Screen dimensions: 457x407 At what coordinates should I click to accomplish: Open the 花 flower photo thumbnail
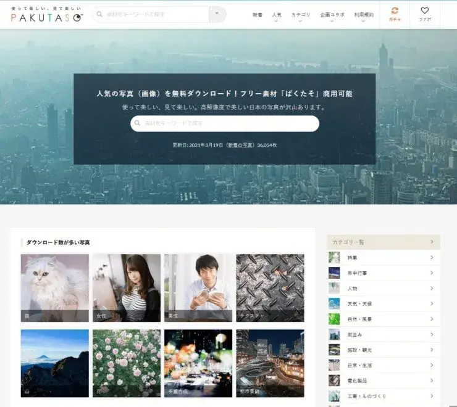127,363
